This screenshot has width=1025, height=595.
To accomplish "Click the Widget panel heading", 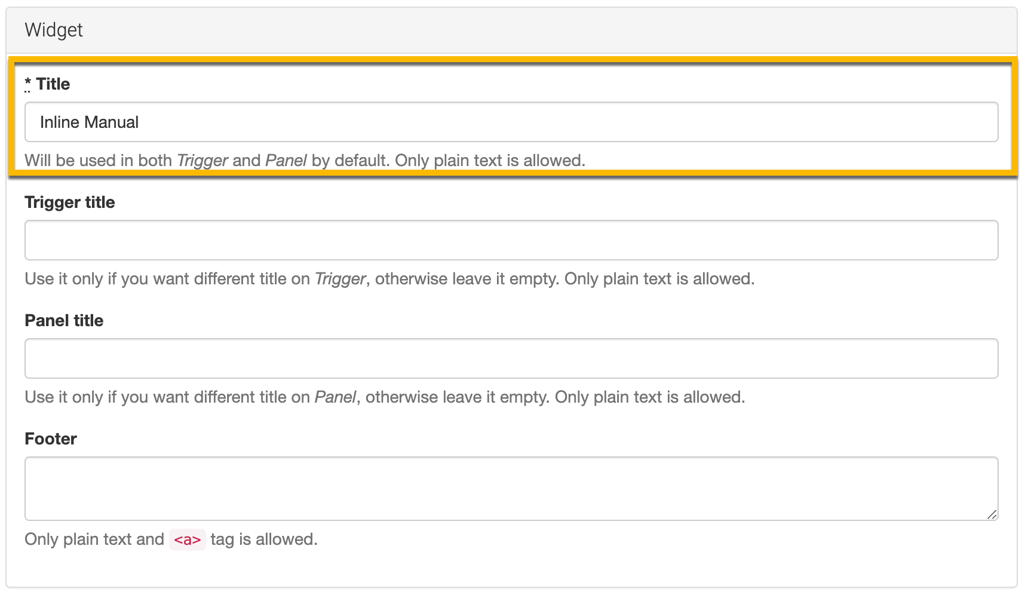I will (x=54, y=30).
